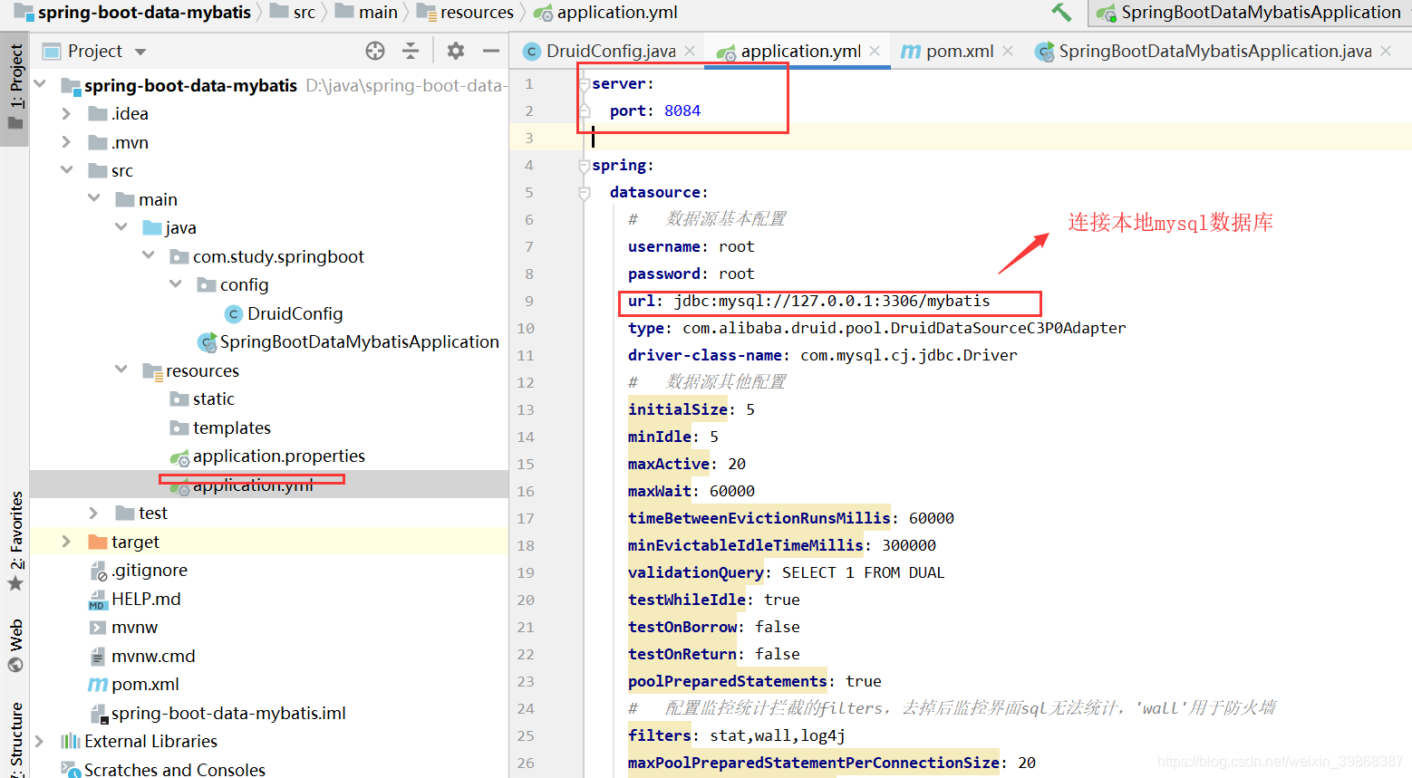Open Project panel settings gear
The image size is (1412, 778).
click(456, 51)
